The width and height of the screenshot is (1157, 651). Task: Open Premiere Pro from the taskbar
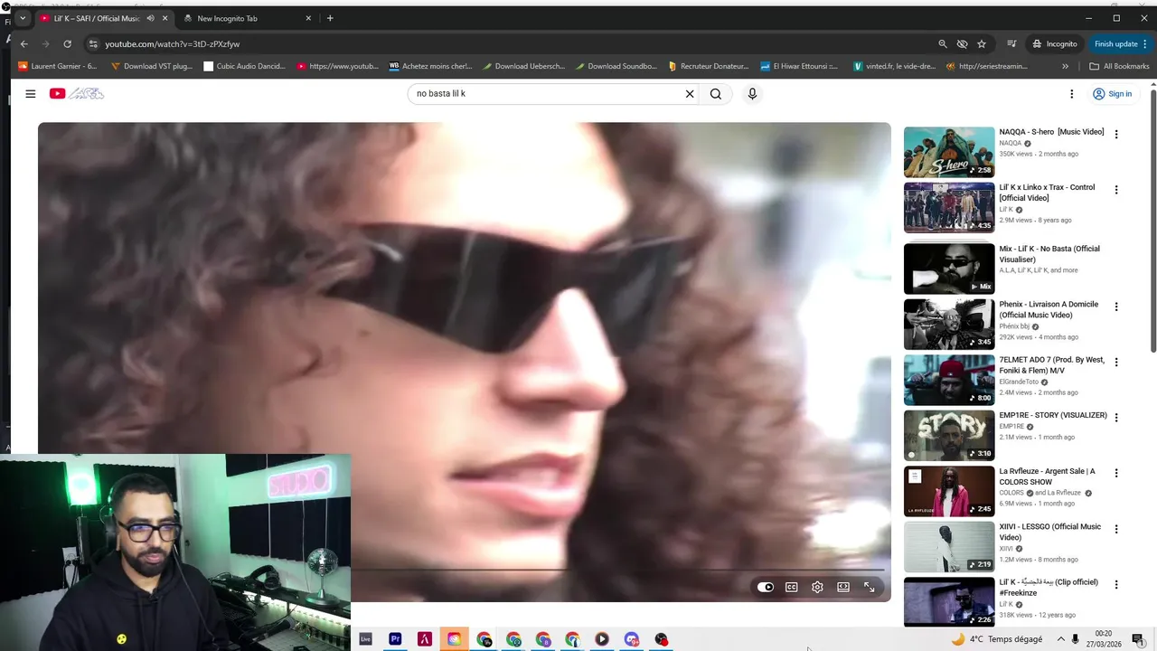[x=395, y=639]
